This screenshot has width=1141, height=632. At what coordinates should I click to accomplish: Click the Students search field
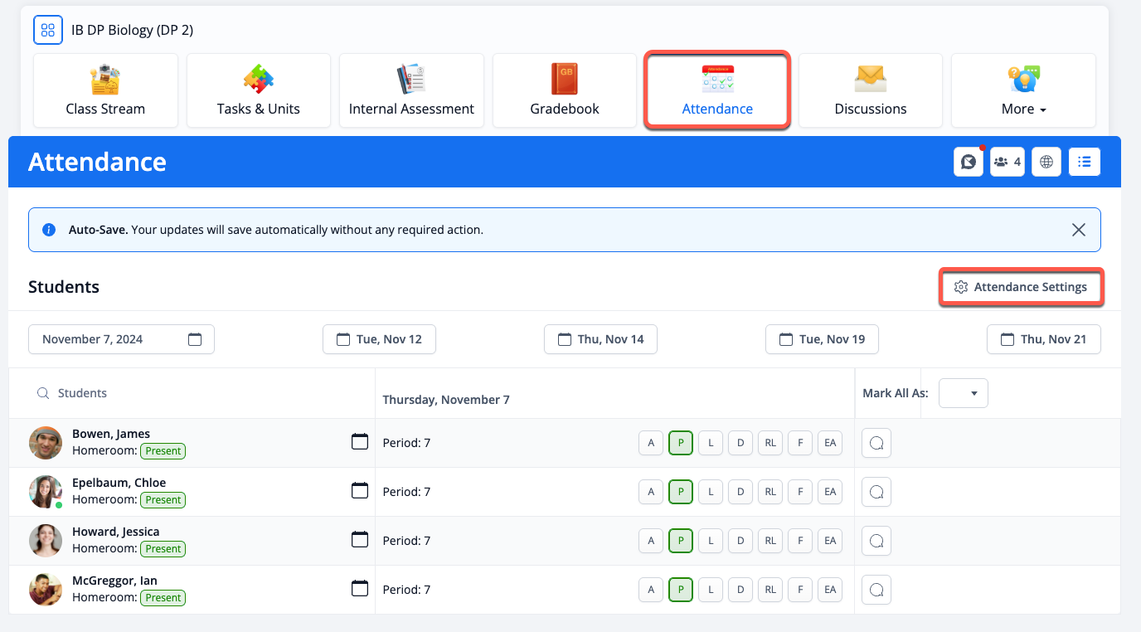tap(199, 393)
